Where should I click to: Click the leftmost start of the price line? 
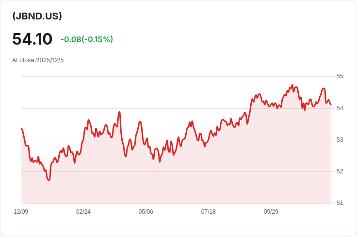tap(21, 129)
